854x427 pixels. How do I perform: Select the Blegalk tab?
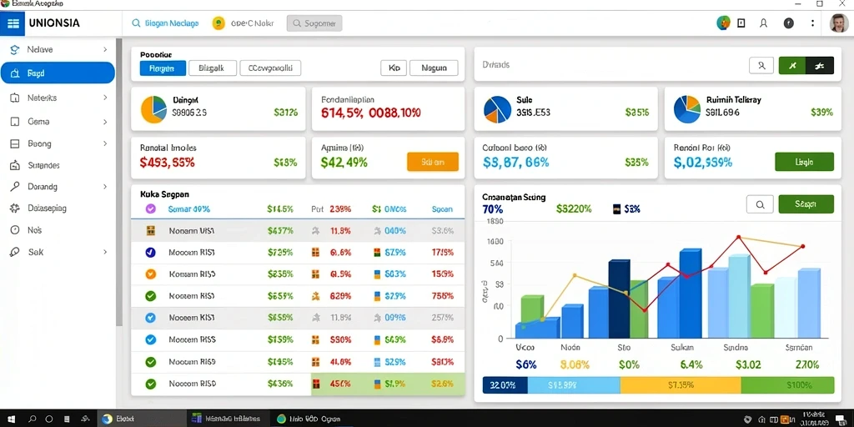click(x=213, y=68)
